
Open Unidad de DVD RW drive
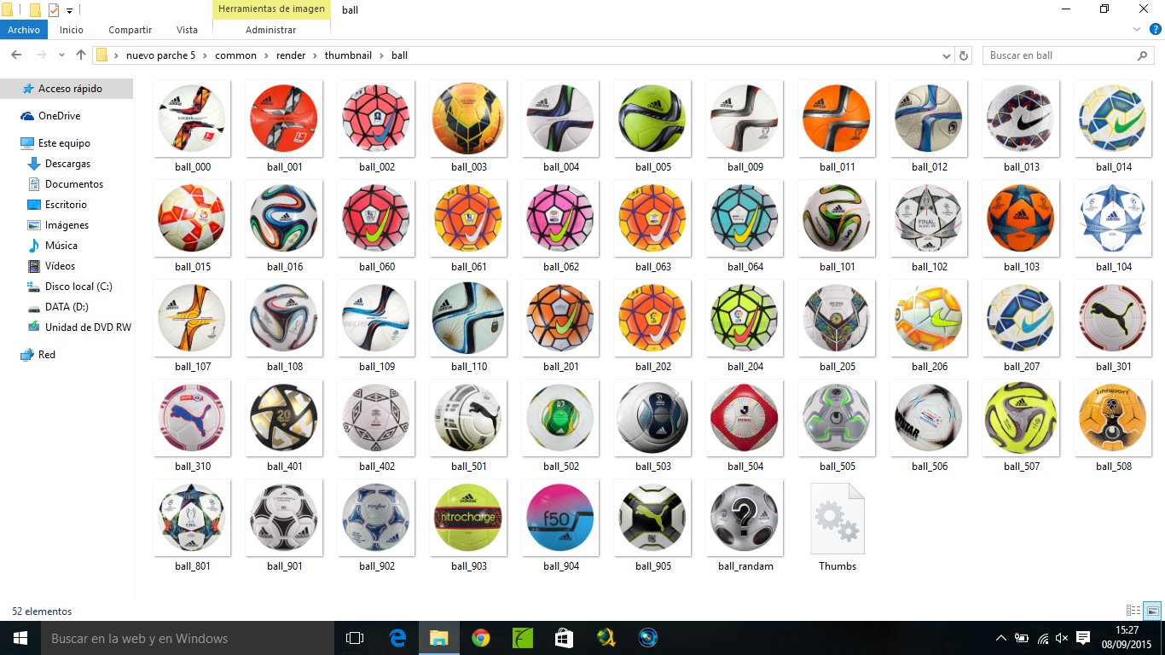click(x=88, y=327)
